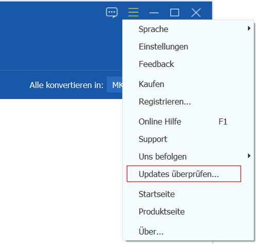Click the Alle konvertieren in: label
Viewport: 257px width, 244px height.
coord(66,85)
